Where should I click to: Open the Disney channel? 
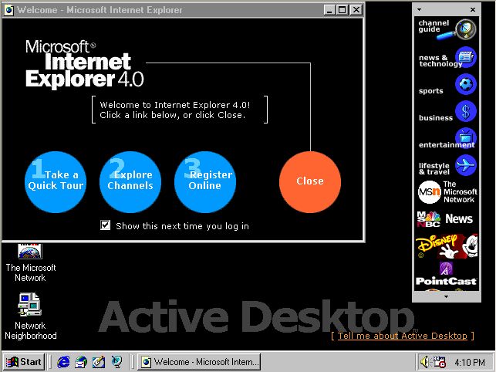click(x=447, y=246)
